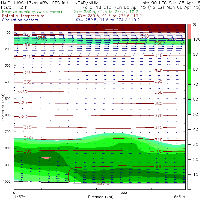Click the "Fcst: 42 h" forecast hour text

pyautogui.click(x=14, y=7)
